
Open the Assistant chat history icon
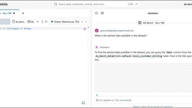click(x=96, y=13)
